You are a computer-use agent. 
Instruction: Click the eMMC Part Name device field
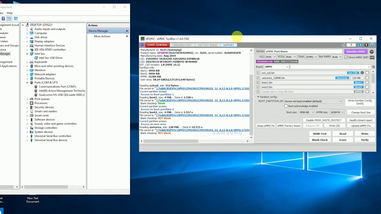[304, 51]
